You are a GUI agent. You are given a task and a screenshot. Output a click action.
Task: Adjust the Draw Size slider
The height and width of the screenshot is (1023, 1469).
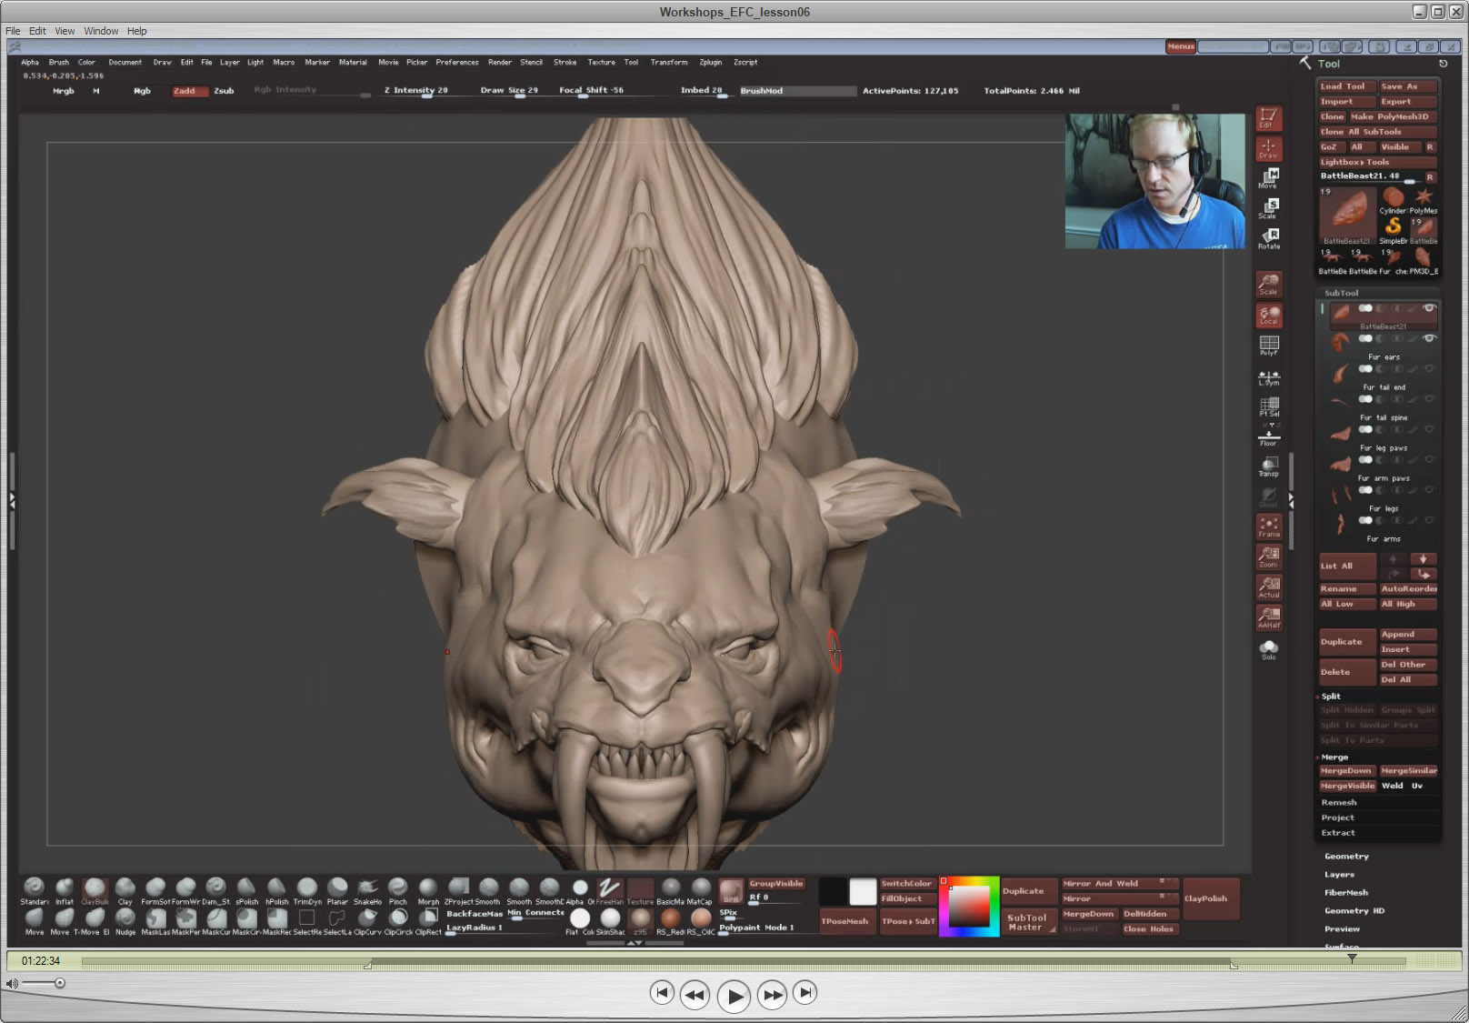pos(510,91)
